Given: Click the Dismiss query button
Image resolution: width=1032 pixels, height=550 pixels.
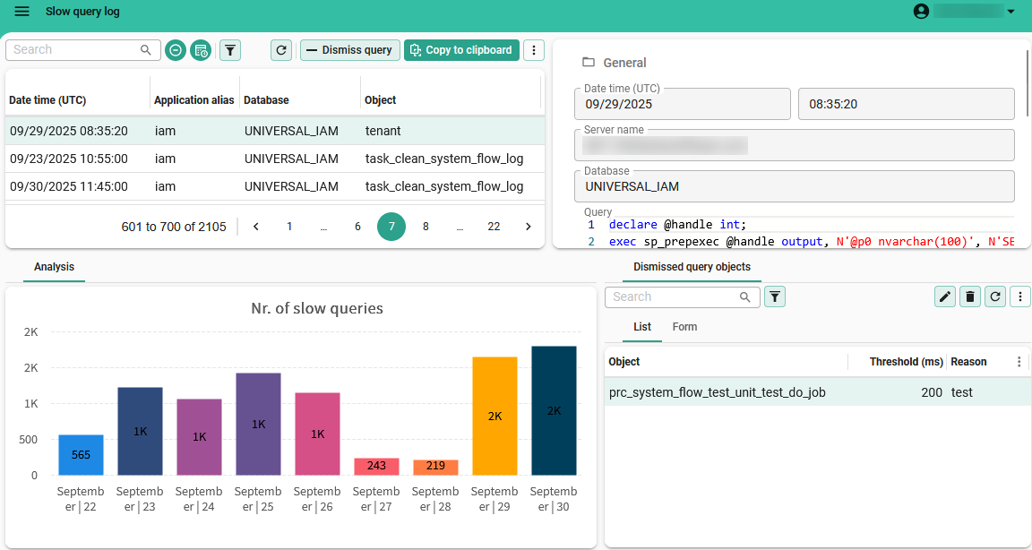Looking at the screenshot, I should (349, 50).
